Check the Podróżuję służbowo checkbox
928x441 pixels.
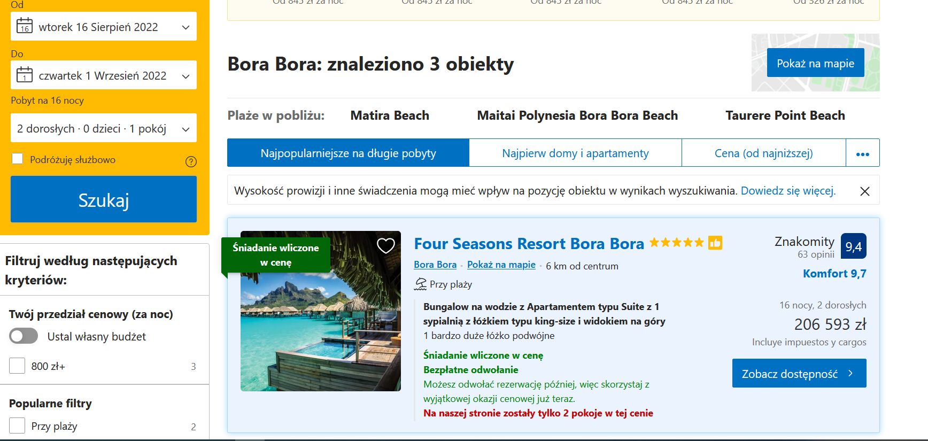point(18,158)
